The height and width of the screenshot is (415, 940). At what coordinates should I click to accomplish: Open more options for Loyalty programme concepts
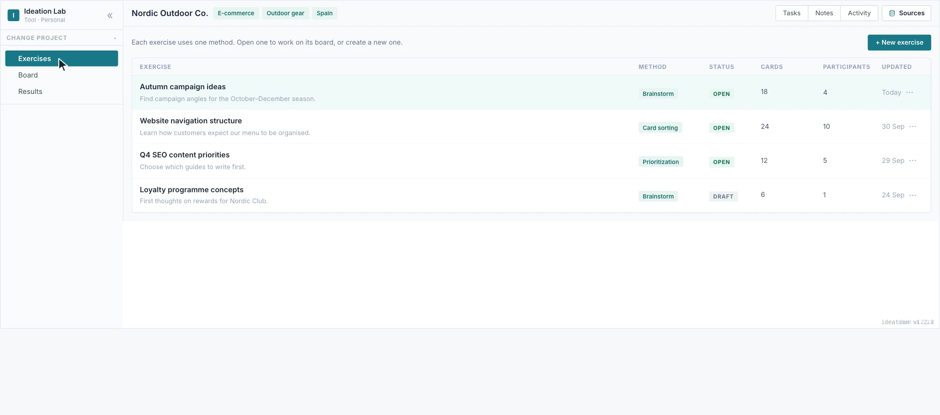913,195
